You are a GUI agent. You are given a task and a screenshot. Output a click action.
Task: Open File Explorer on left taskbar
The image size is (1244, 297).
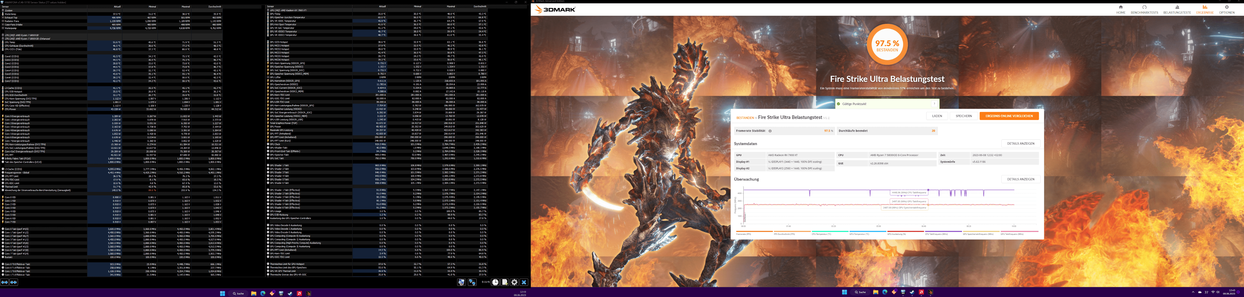click(x=254, y=294)
